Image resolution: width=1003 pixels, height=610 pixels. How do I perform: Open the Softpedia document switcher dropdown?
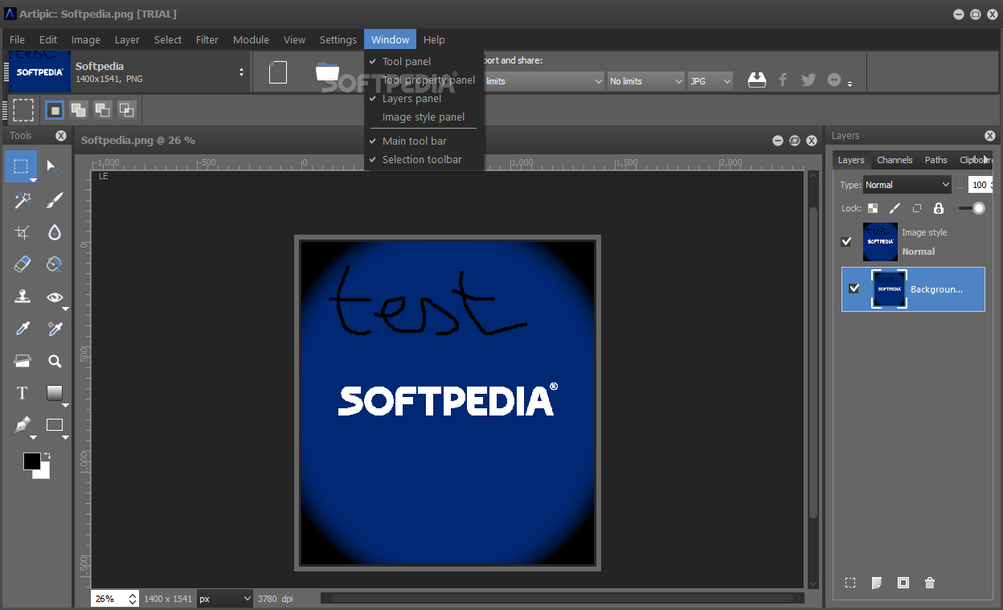[241, 72]
